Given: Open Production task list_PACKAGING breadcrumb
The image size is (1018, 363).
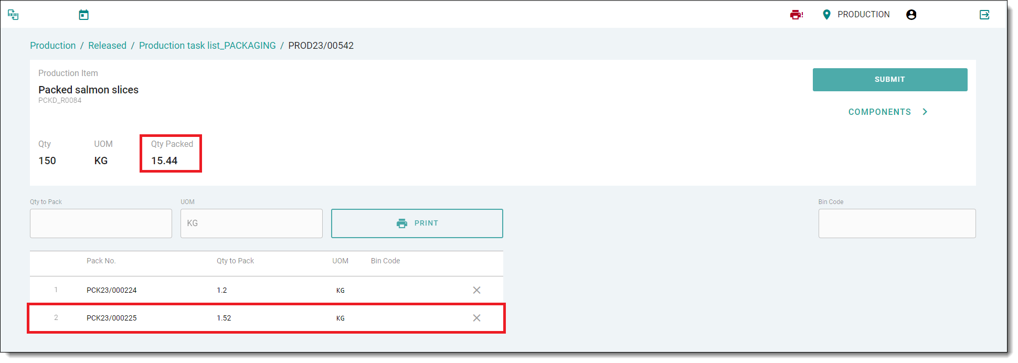Looking at the screenshot, I should pyautogui.click(x=207, y=46).
